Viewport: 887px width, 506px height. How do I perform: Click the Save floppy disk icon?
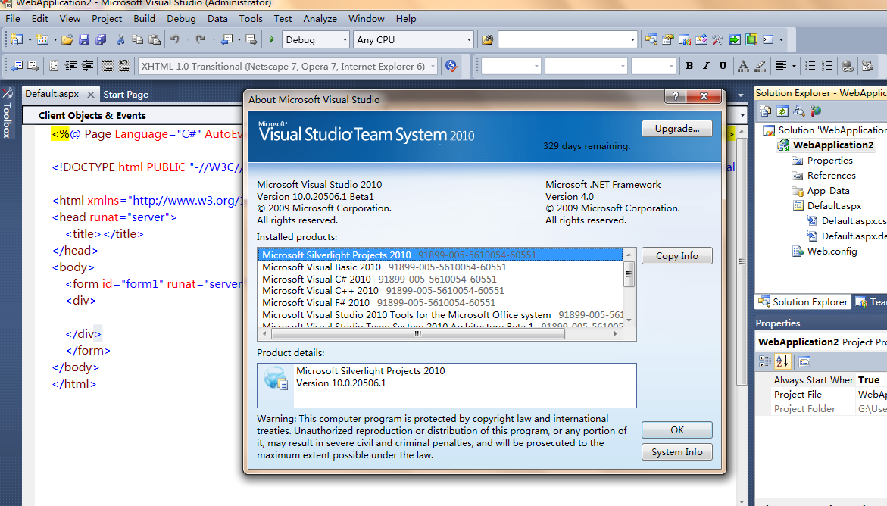point(84,39)
